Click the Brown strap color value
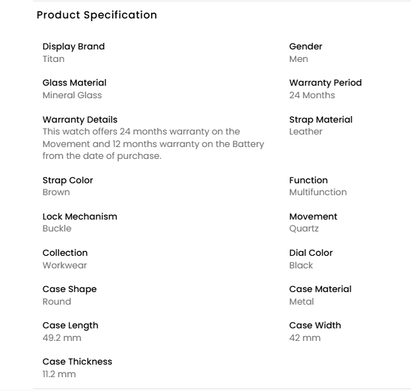411x391 pixels. point(56,192)
